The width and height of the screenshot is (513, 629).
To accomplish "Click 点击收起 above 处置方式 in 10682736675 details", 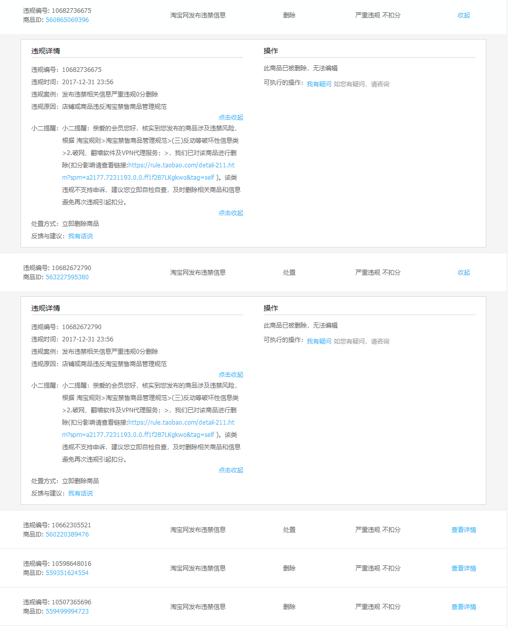I will point(231,213).
